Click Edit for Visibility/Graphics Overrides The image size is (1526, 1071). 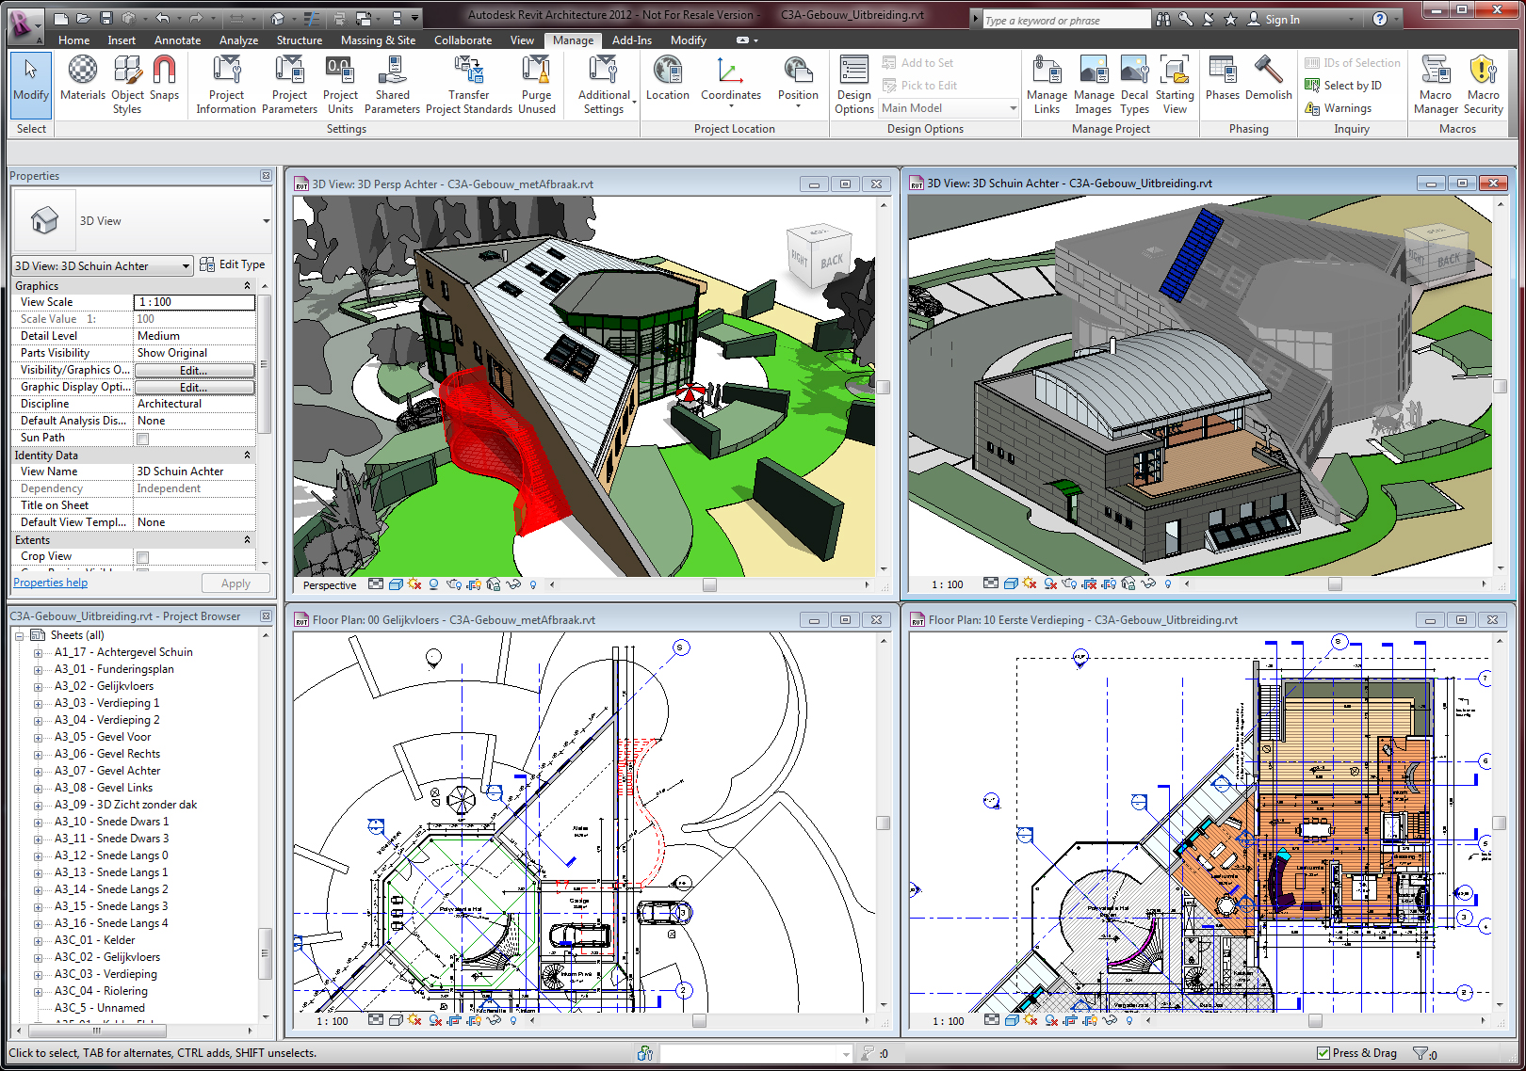pos(194,371)
